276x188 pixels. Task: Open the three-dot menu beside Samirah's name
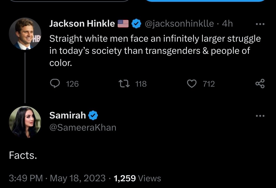click(x=260, y=116)
